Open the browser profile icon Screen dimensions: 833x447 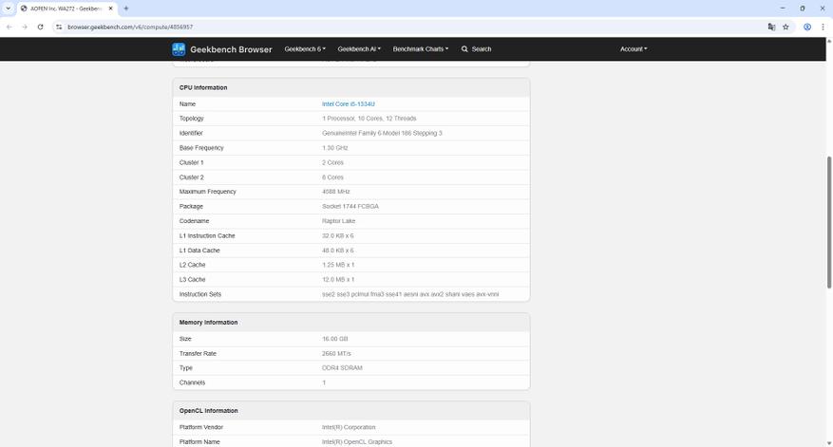807,28
